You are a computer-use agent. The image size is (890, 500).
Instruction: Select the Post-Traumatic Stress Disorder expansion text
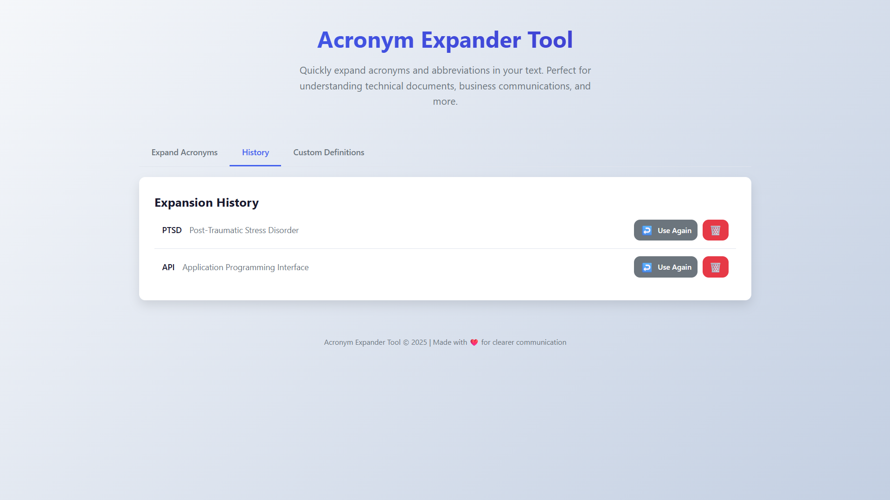[244, 230]
